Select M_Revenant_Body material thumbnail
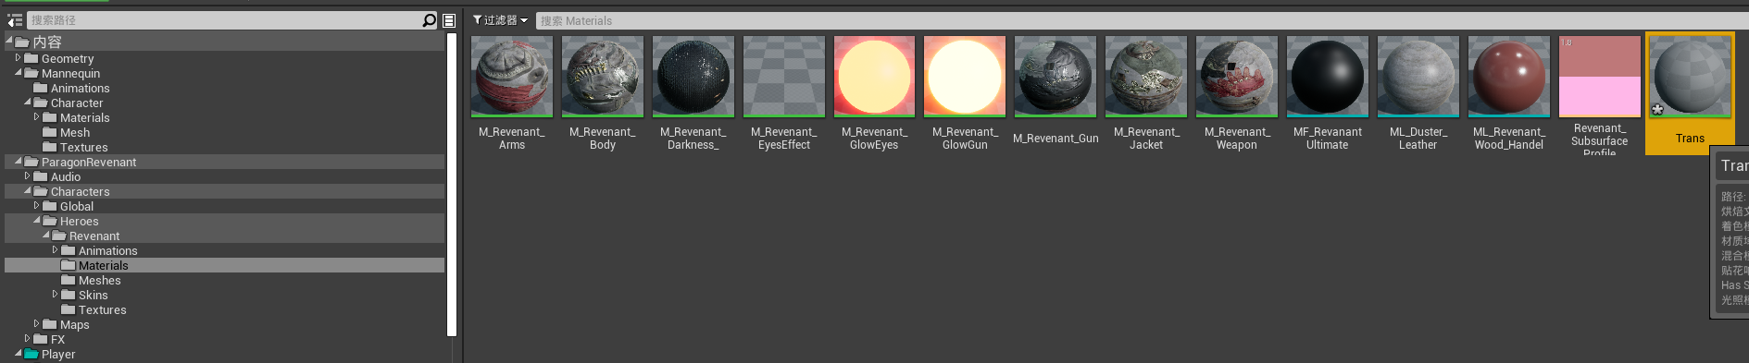Screen dimensions: 1749x363 (603, 77)
